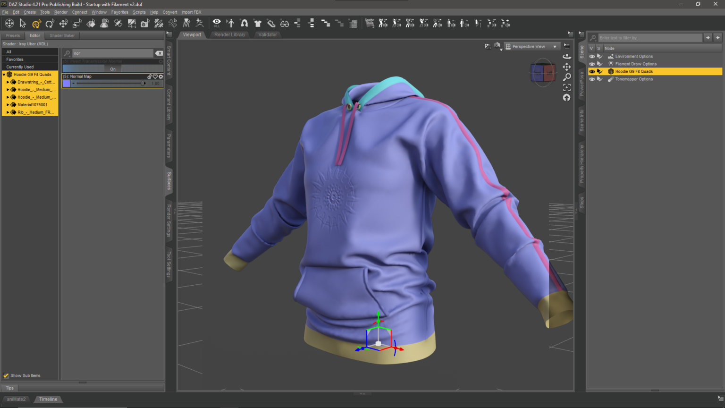
Task: Activate the Spot Render tool
Action: 144,23
